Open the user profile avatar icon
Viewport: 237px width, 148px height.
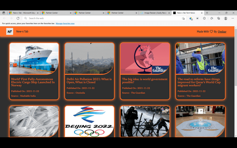pos(226,18)
